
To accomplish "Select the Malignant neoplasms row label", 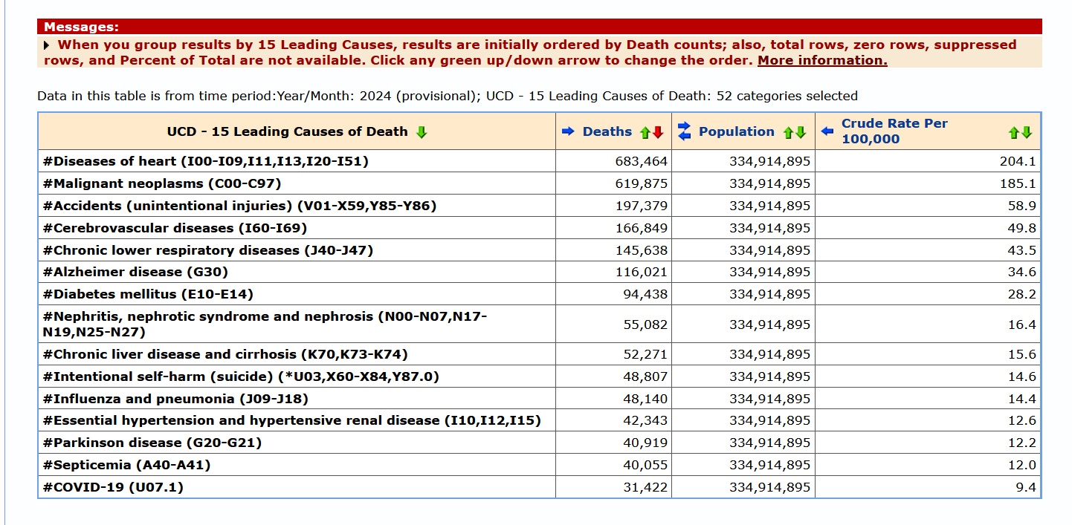I will pyautogui.click(x=162, y=183).
